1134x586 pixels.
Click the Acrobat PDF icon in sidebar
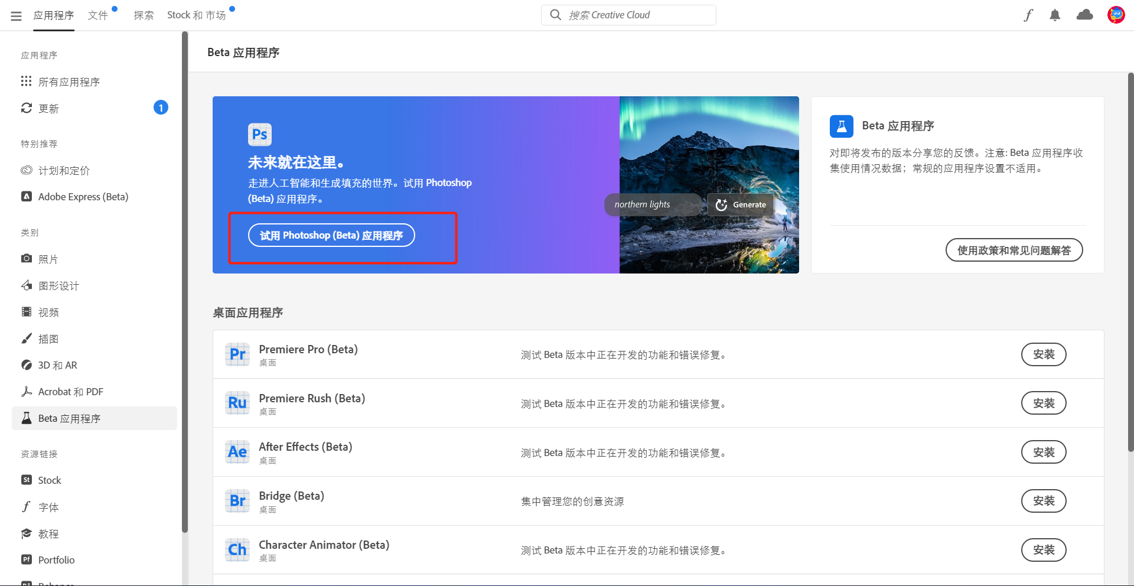coord(27,391)
